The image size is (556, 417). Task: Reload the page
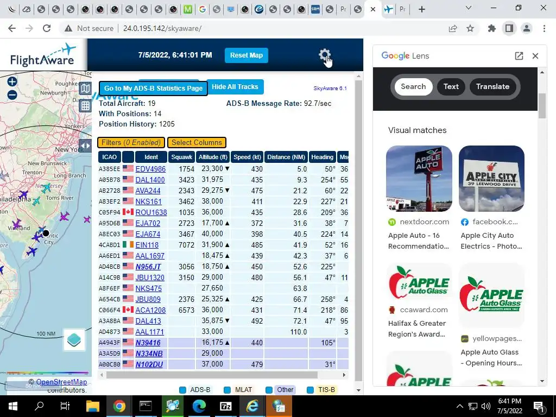pyautogui.click(x=47, y=28)
